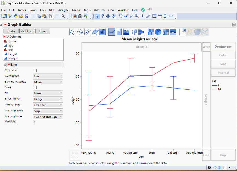The width and height of the screenshot is (237, 171).
Task: Expand the Variables disclosure triangle
Action: 34,122
